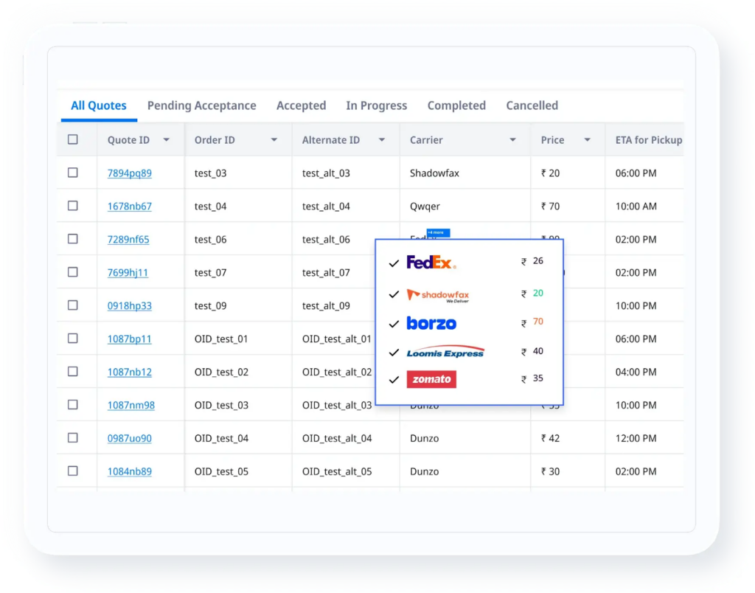Switch to the Cancelled tab
755x593 pixels.
532,105
